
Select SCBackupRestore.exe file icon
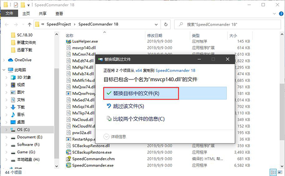68,152
